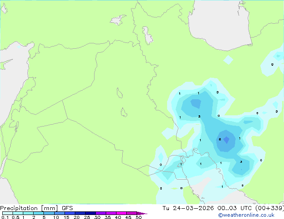The height and width of the screenshot is (219, 284).
Task: Pick the 1–2 mm legend color swatch
Action: click(28, 213)
